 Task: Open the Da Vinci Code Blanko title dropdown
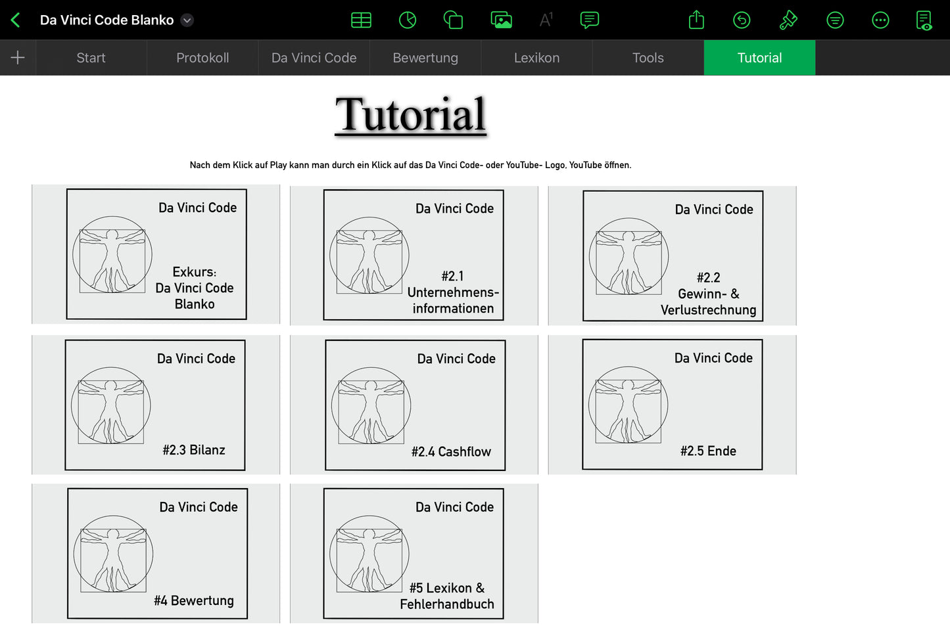point(187,20)
